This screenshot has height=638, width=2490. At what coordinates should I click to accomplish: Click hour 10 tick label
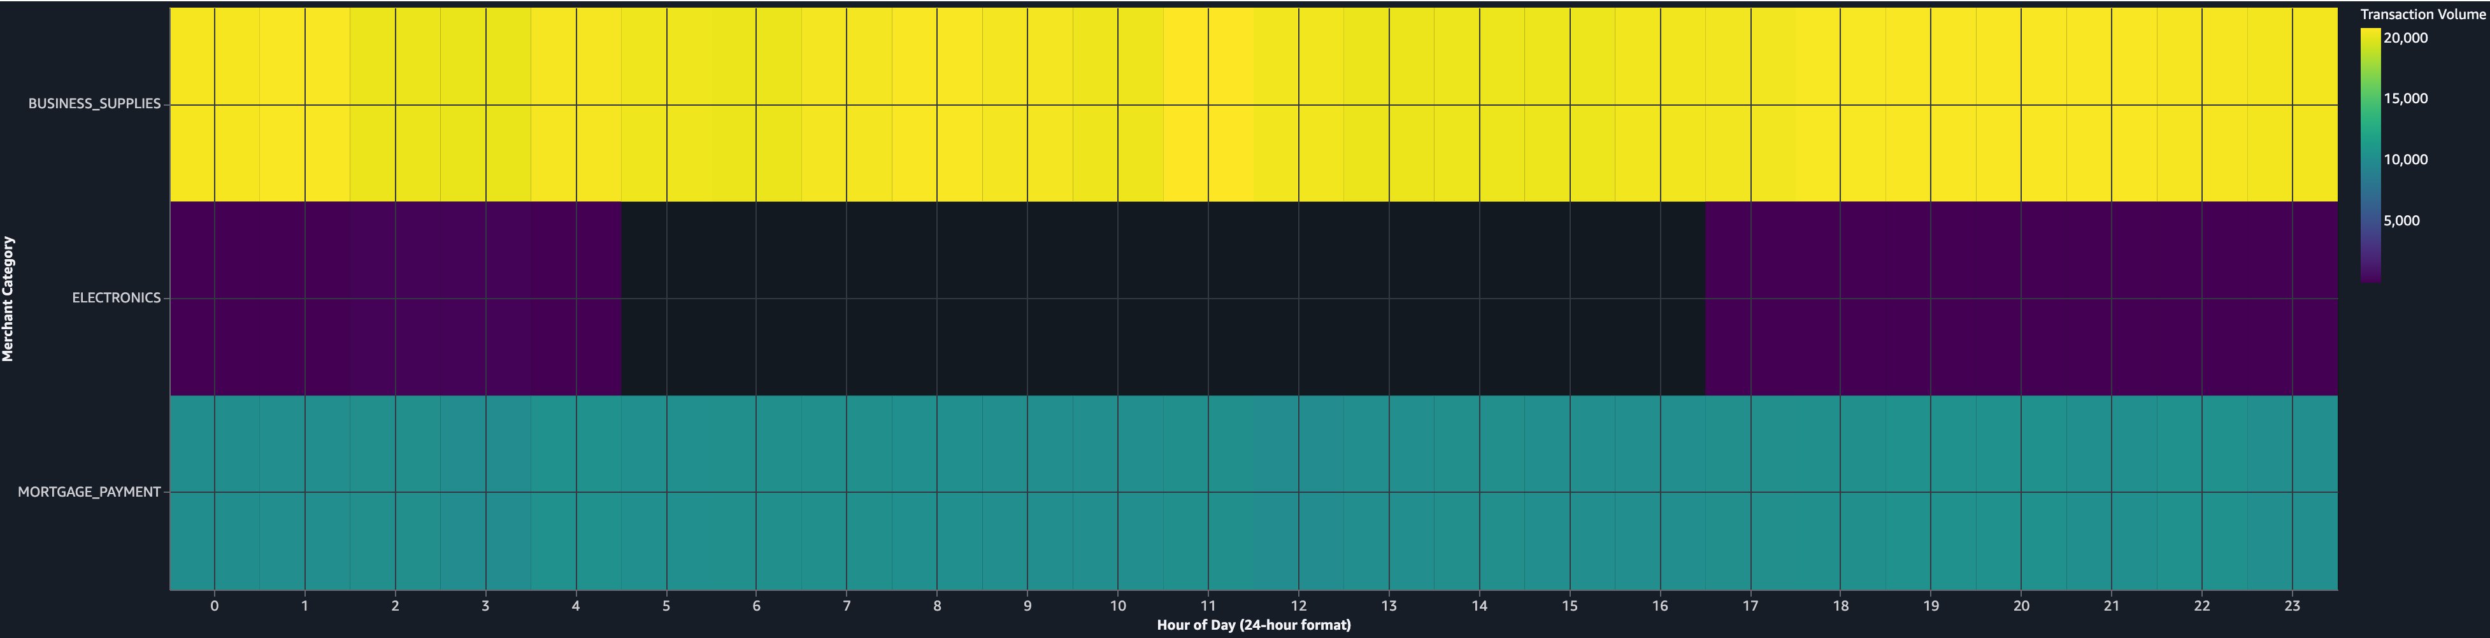1117,606
